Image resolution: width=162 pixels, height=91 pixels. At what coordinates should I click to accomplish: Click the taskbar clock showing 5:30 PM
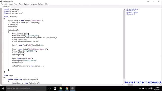click(157, 89)
